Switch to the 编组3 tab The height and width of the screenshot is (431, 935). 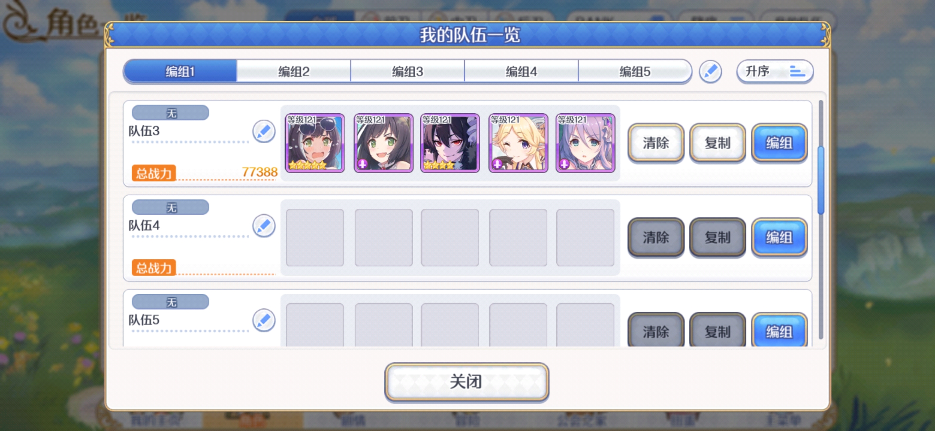tap(408, 71)
